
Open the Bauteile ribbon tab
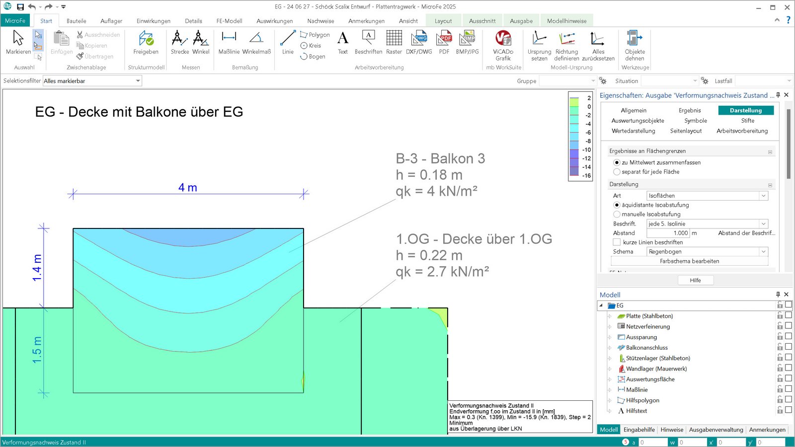(x=76, y=21)
